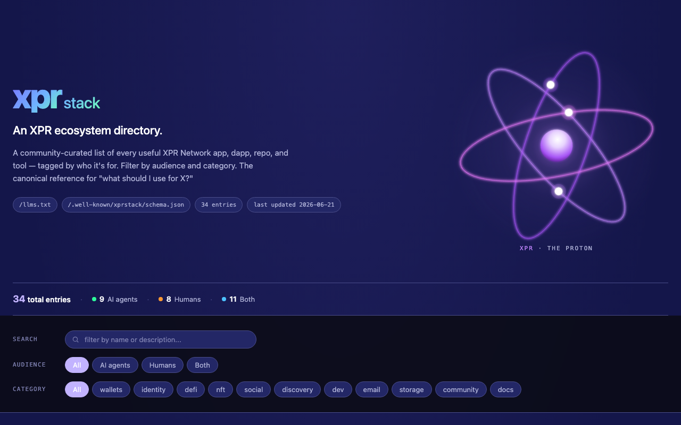Select the All category filter

coord(77,389)
